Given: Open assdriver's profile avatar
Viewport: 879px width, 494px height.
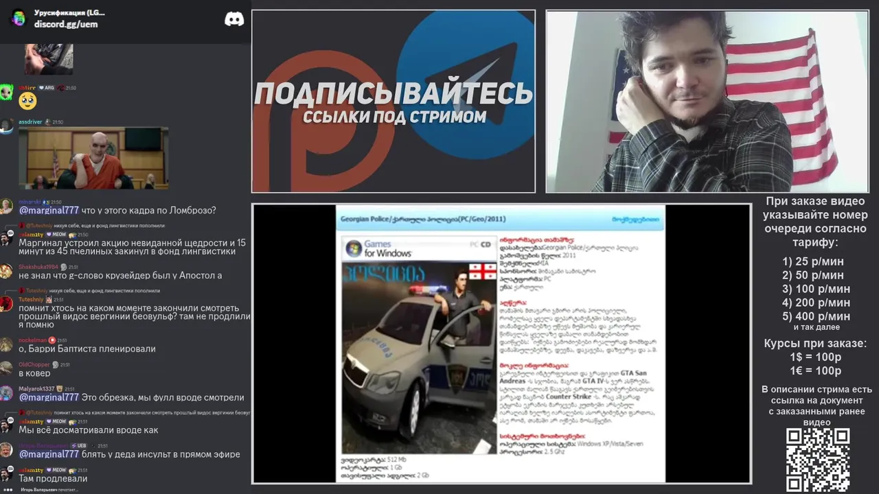Looking at the screenshot, I should (x=6, y=126).
